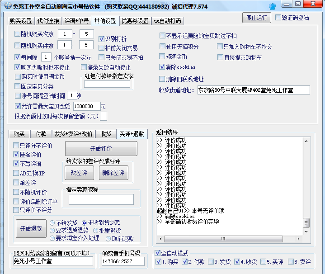Uncheck 允许需最大宝贝金额 checkbox
This screenshot has height=274, width=325.
tap(18, 106)
